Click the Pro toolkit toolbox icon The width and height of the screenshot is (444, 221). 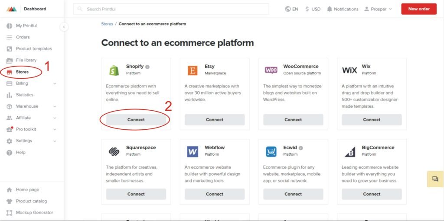tap(10, 129)
